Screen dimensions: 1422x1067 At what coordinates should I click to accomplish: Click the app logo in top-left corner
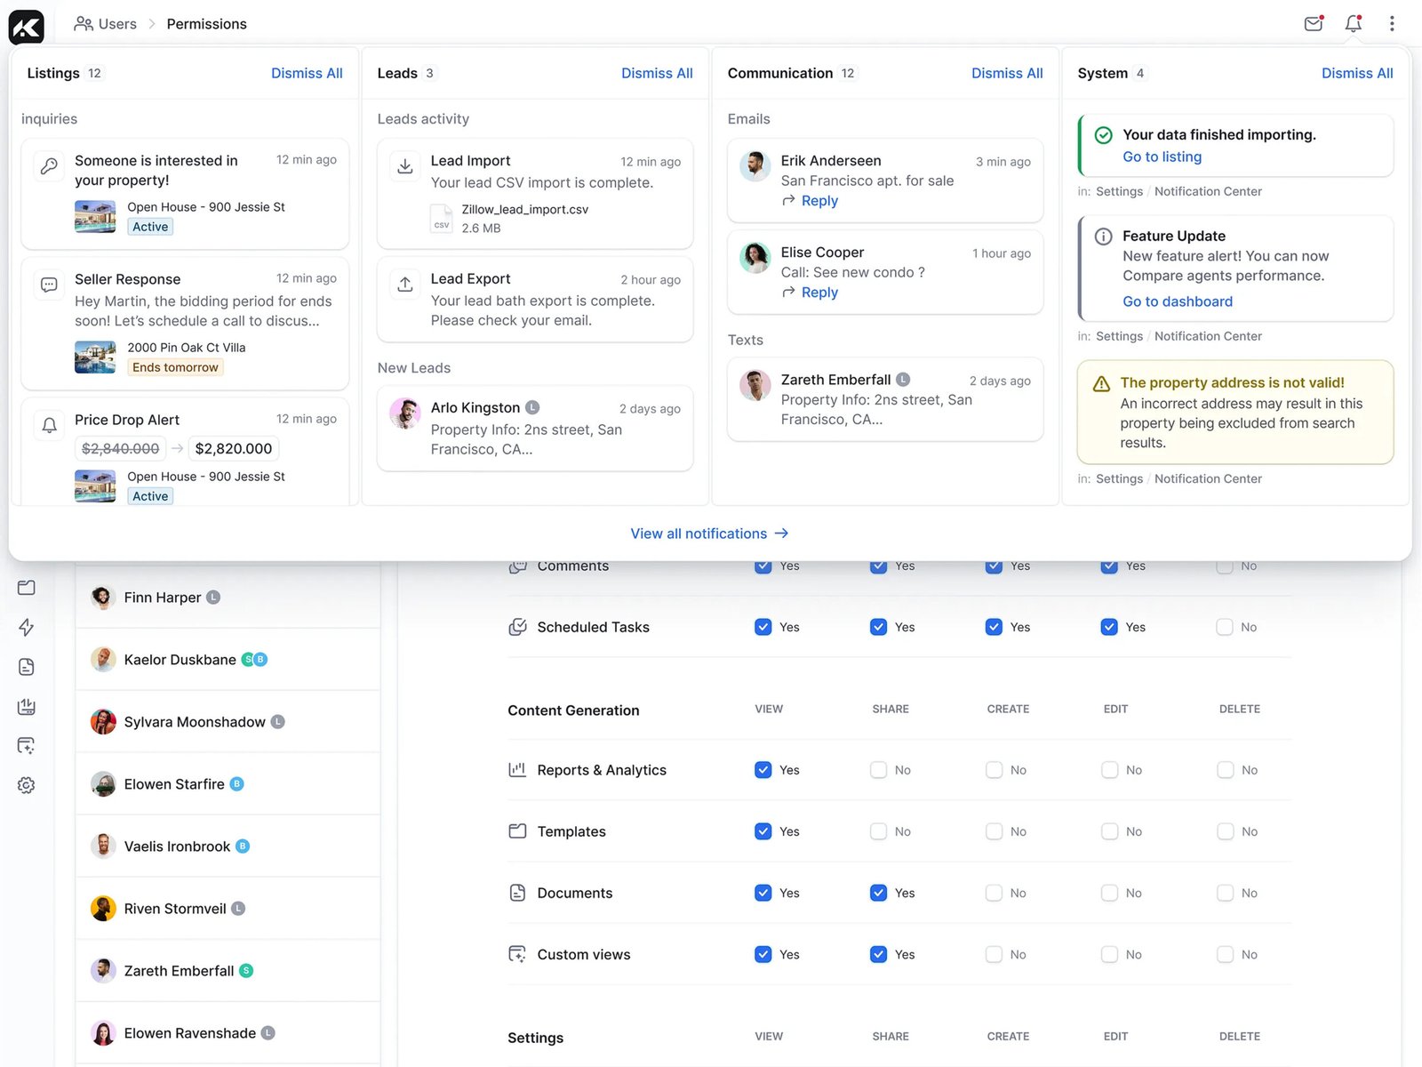pos(27,26)
